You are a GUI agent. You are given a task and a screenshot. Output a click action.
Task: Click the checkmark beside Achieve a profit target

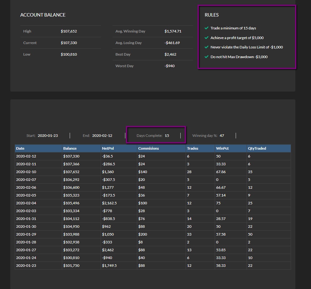pyautogui.click(x=207, y=38)
